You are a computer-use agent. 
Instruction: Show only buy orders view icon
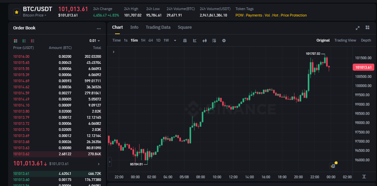(24, 41)
